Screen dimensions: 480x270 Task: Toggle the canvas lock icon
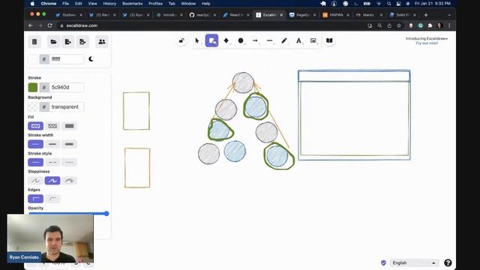pos(181,40)
